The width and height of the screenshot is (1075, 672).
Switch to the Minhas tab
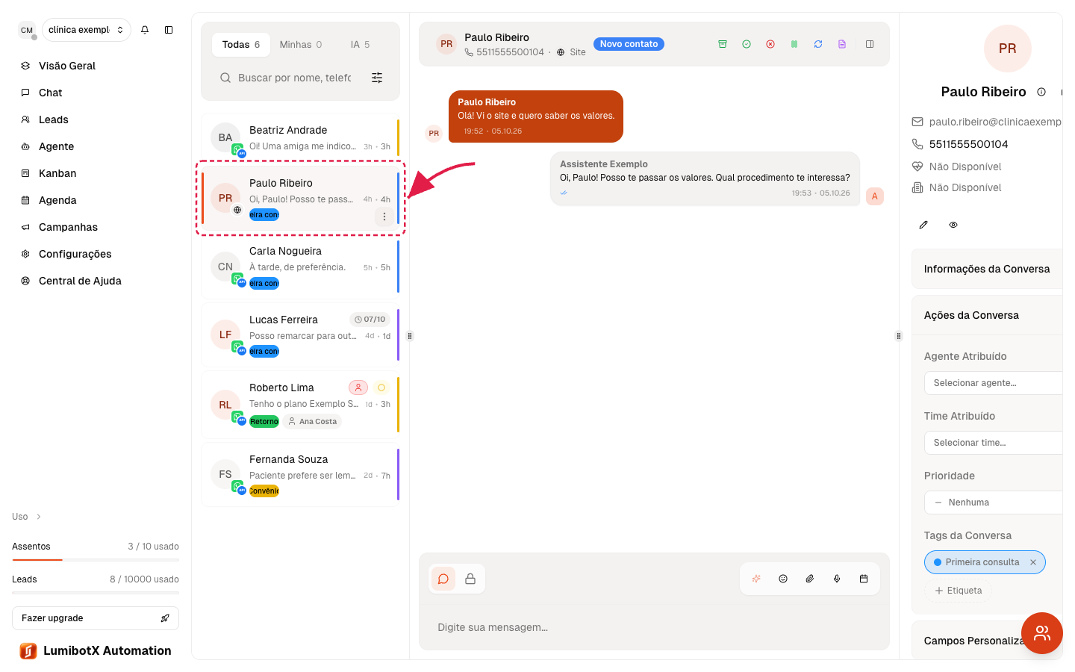(301, 45)
